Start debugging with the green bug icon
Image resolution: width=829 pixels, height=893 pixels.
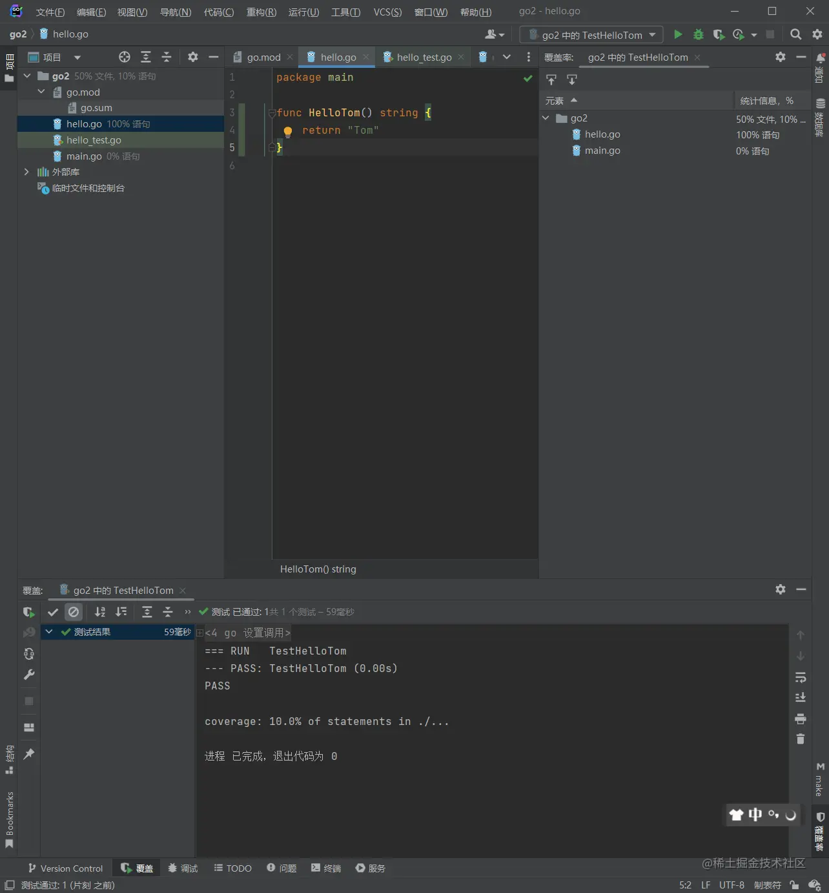698,34
